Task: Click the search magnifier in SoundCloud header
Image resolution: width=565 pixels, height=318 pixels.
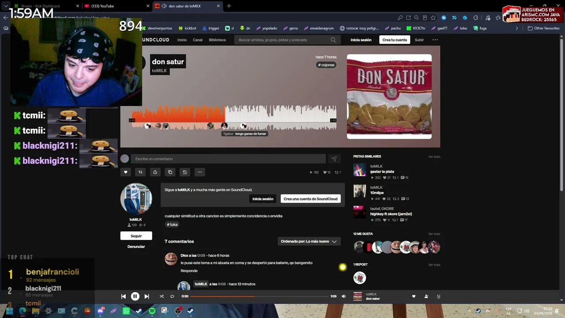Action: click(x=333, y=40)
